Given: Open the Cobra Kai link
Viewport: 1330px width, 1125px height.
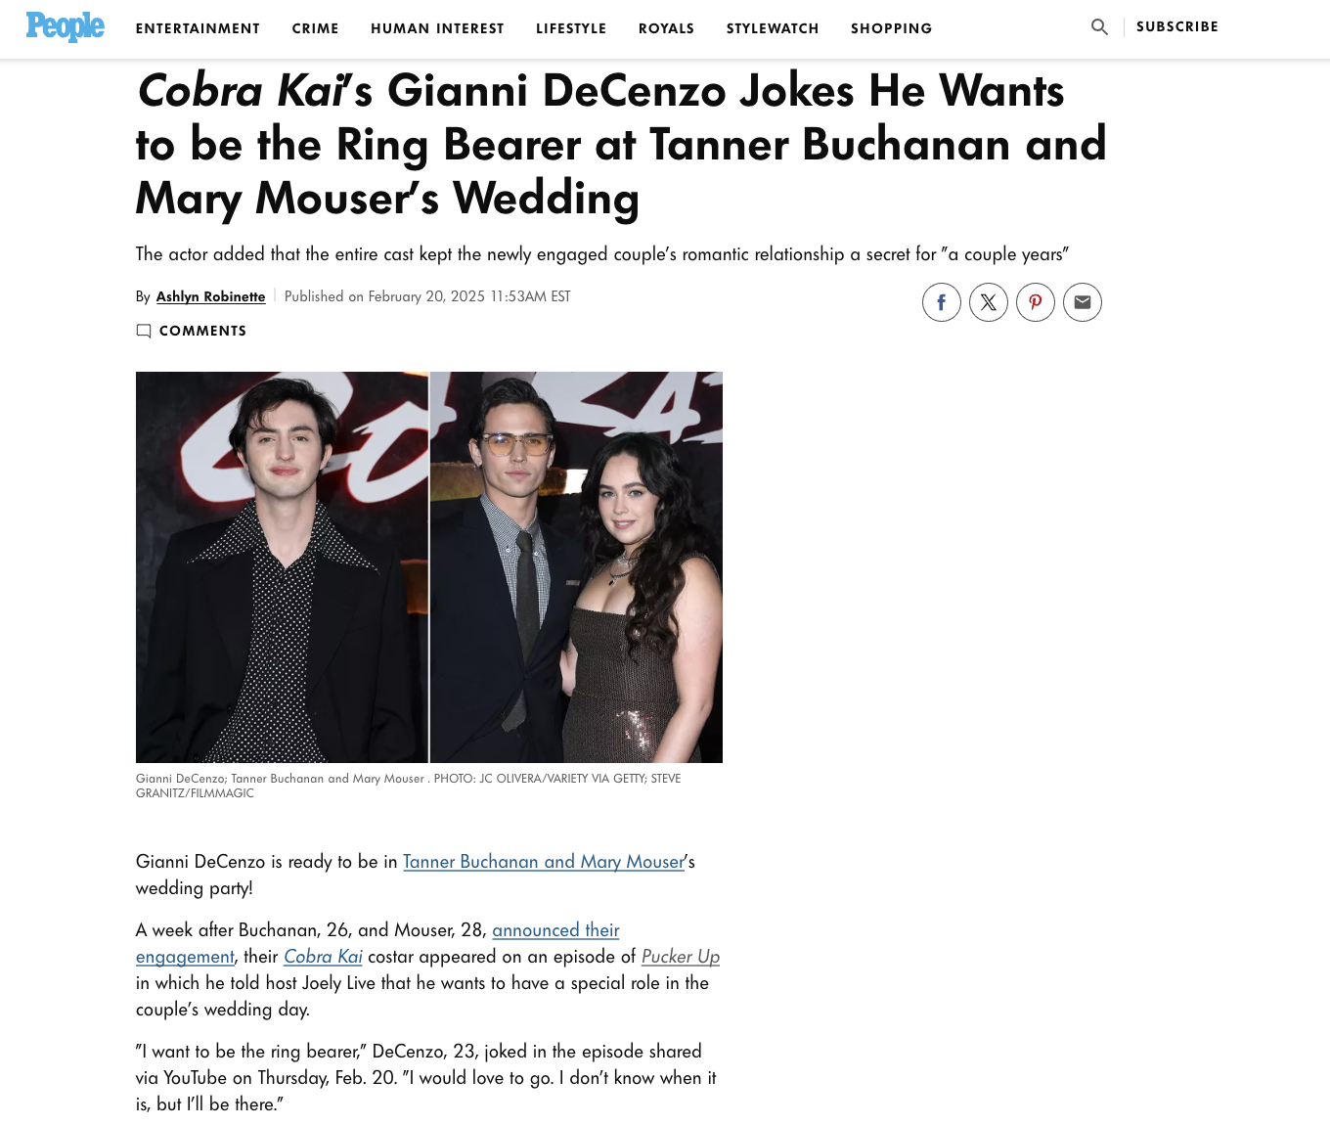Looking at the screenshot, I should coord(323,957).
